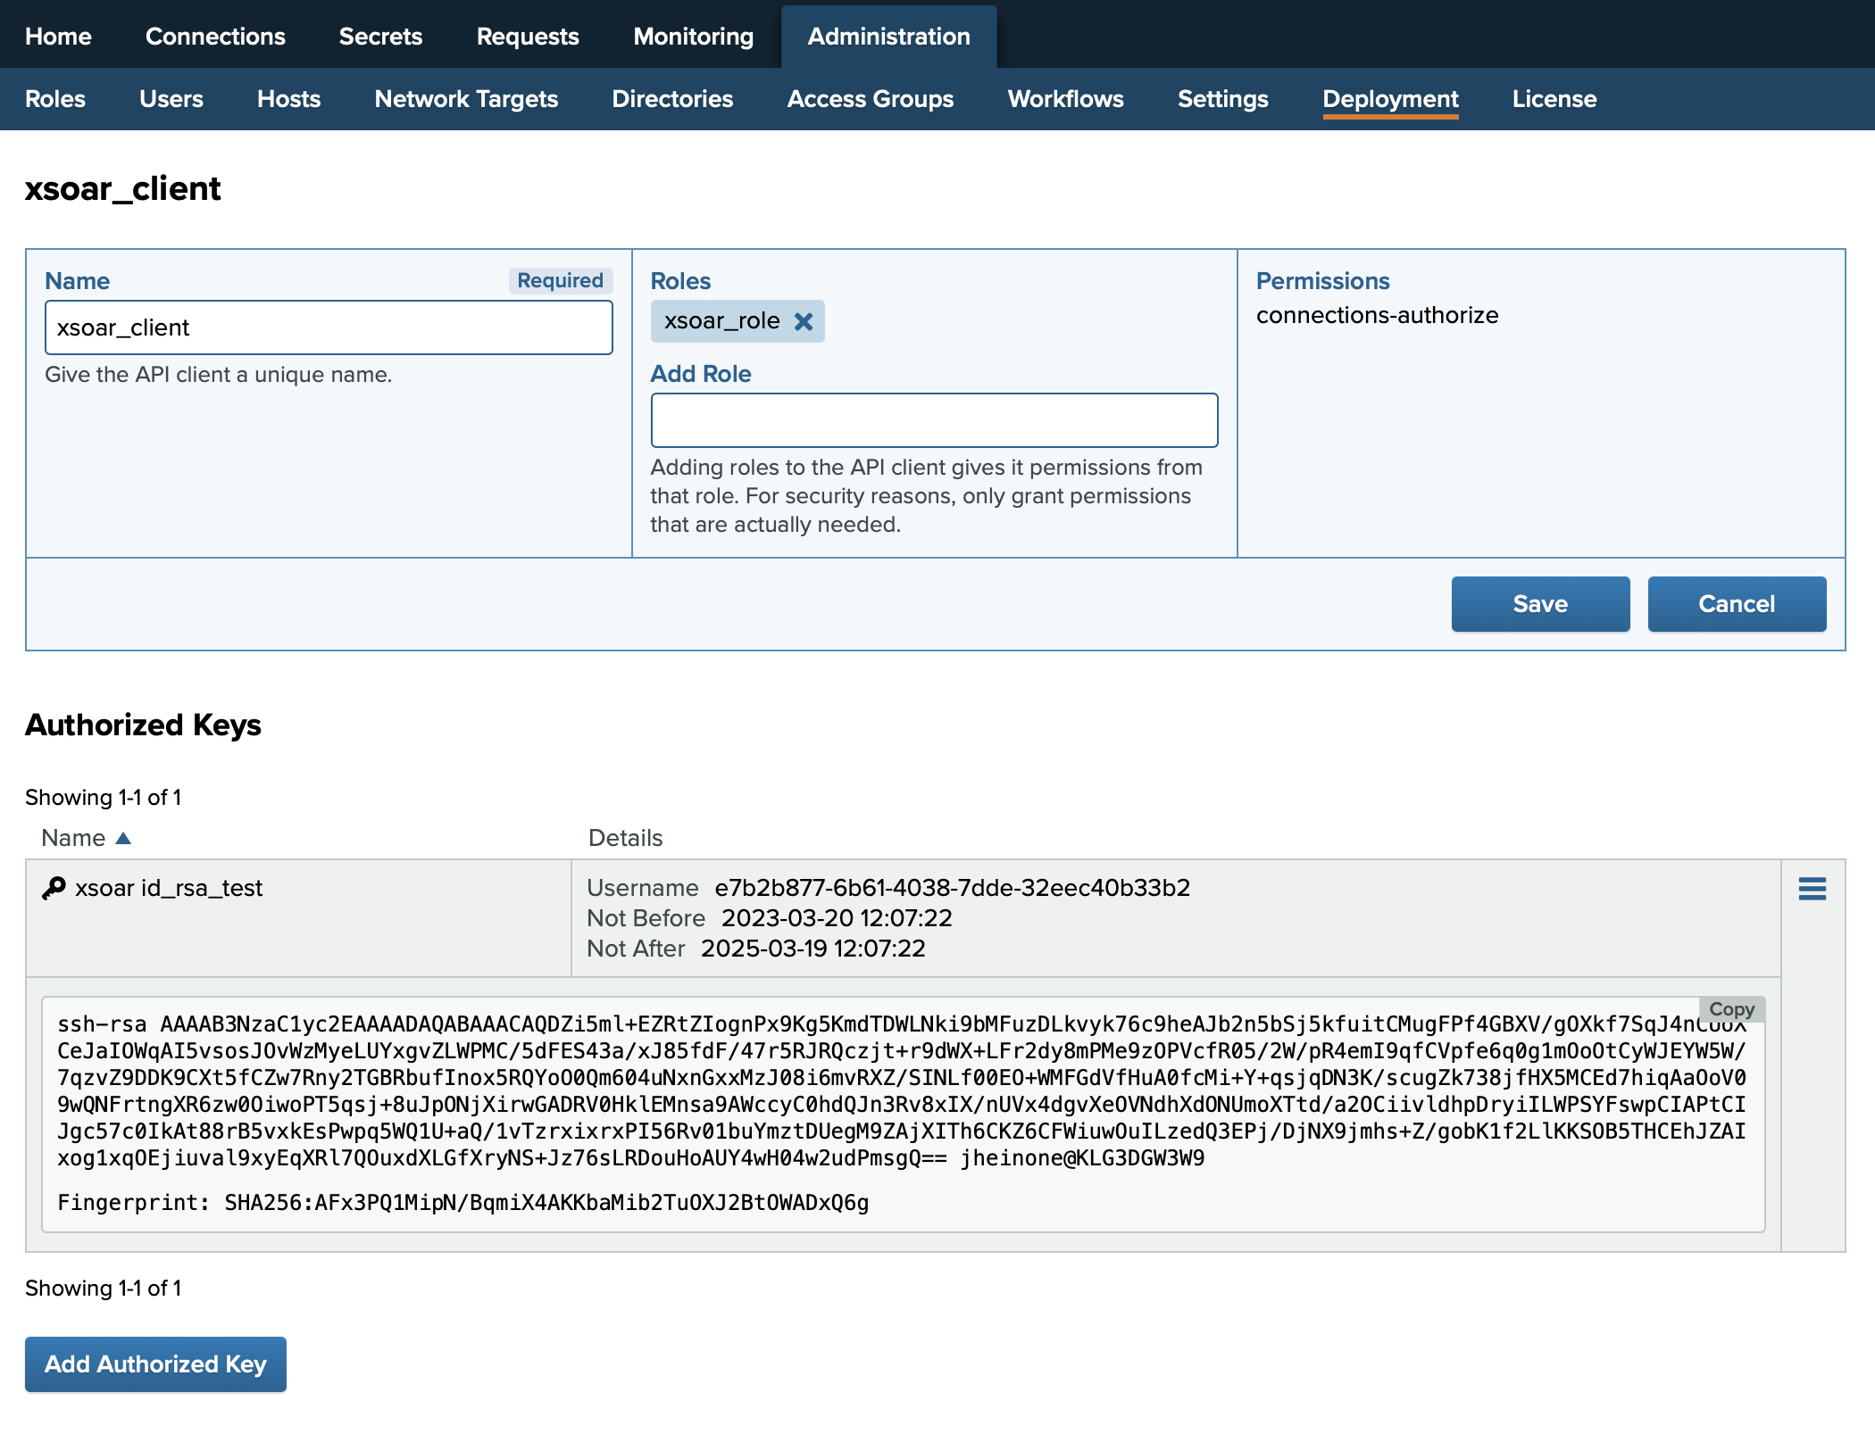Edit the Name input field
Screen dimensions: 1875x1442
[328, 327]
